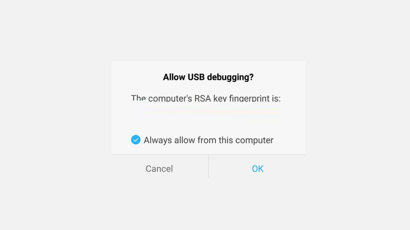Click the word 'USB' in the dialog heading
The width and height of the screenshot is (410, 230).
point(196,77)
